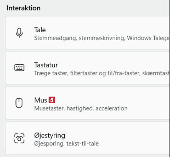Click the red number 5 badge

pos(52,100)
